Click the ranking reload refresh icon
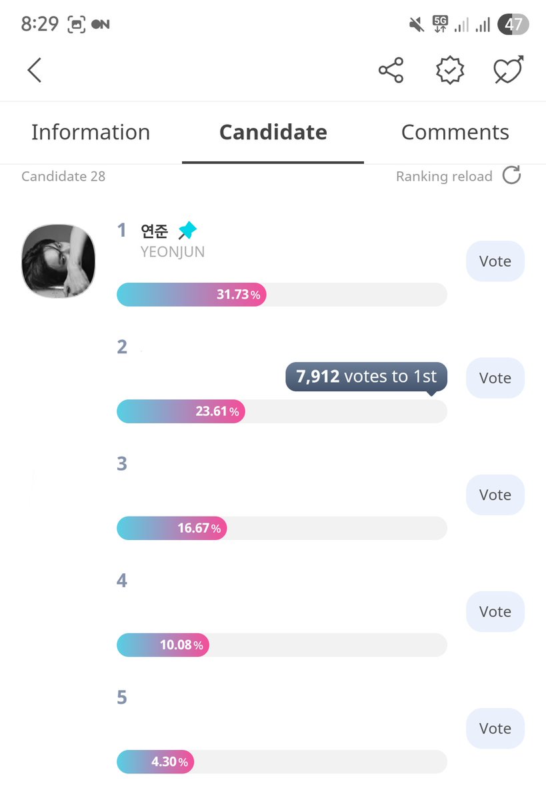The width and height of the screenshot is (546, 800). tap(511, 176)
